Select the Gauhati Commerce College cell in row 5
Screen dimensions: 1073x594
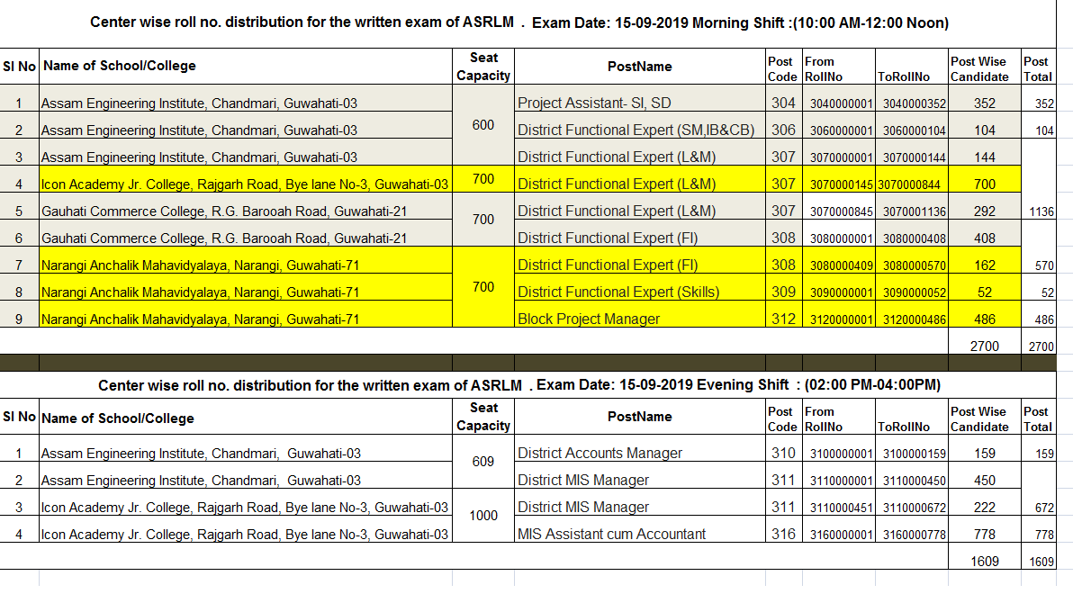tap(246, 206)
